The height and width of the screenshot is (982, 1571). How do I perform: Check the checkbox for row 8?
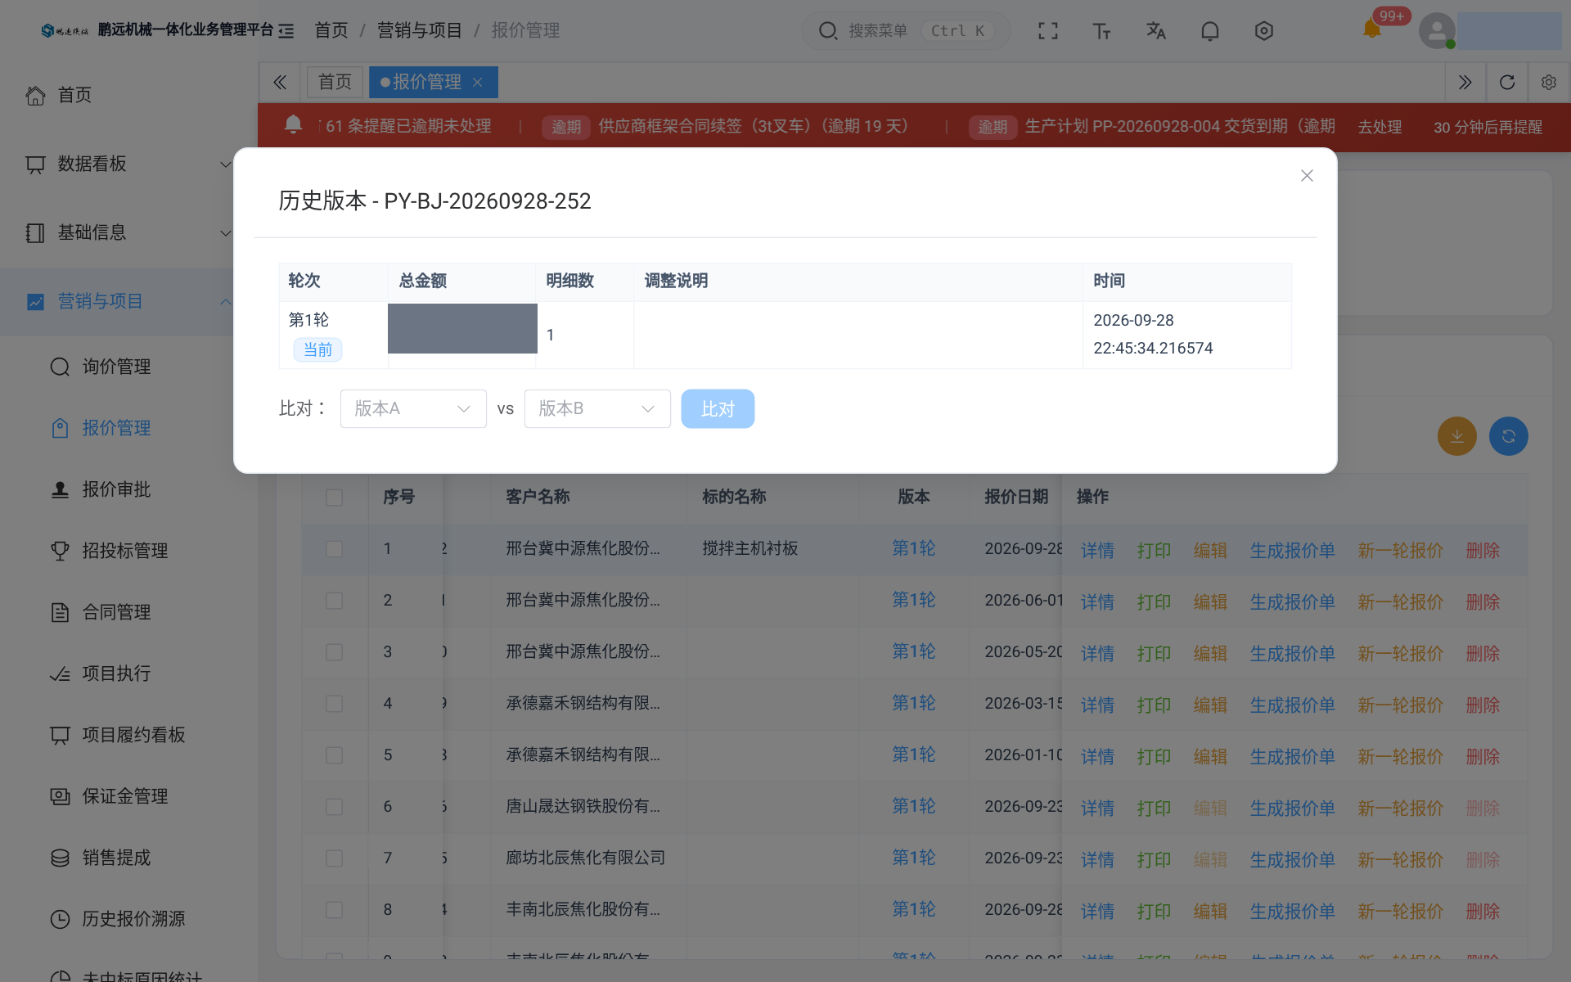(334, 910)
